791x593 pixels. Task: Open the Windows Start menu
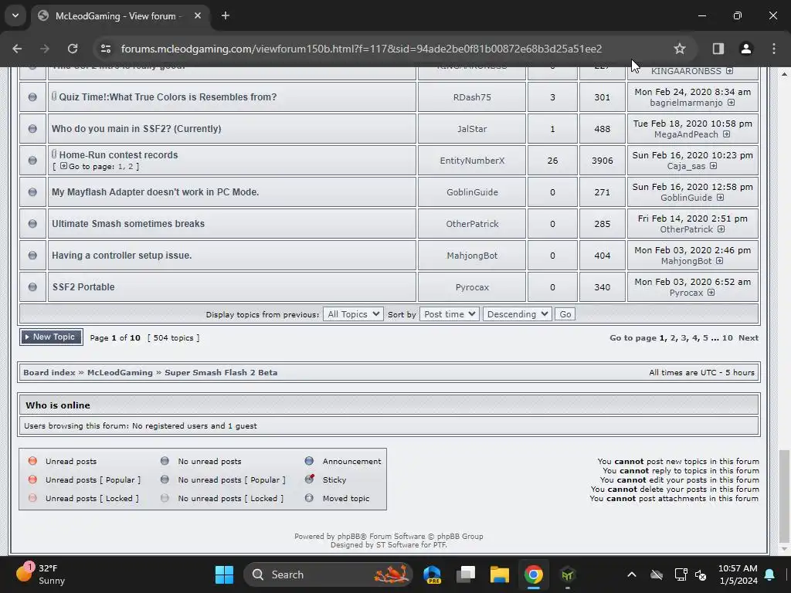(x=224, y=574)
